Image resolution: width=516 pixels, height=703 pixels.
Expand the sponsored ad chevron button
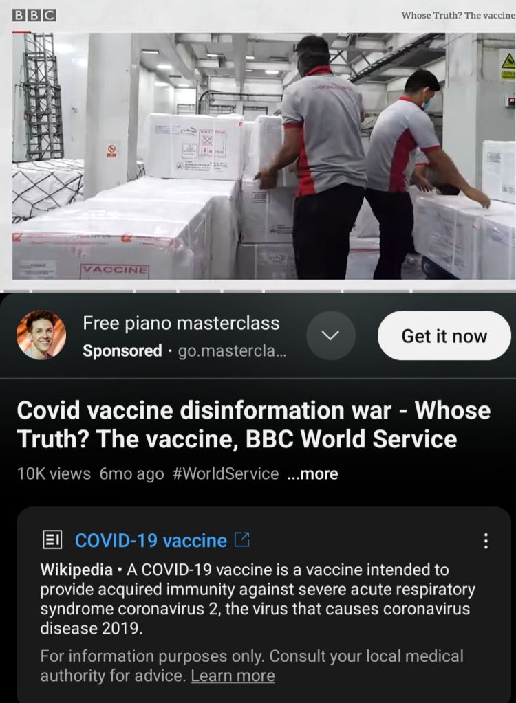pos(331,335)
